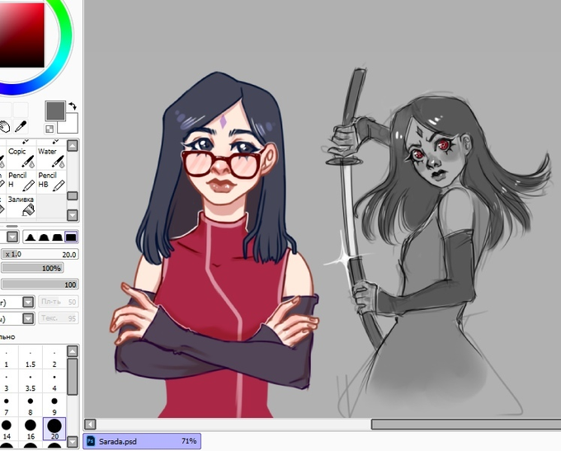
Task: Click the canvas horizontal scrollbar thumb
Action: [x=466, y=425]
